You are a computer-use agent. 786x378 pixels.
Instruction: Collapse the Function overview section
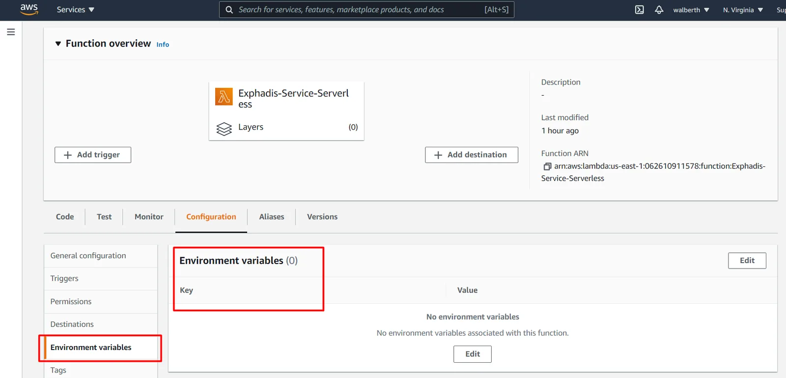pyautogui.click(x=58, y=44)
